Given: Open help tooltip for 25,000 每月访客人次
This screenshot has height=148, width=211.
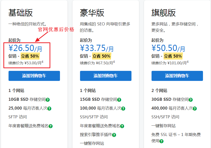Looking at the screenshot, I should (x=49, y=109).
